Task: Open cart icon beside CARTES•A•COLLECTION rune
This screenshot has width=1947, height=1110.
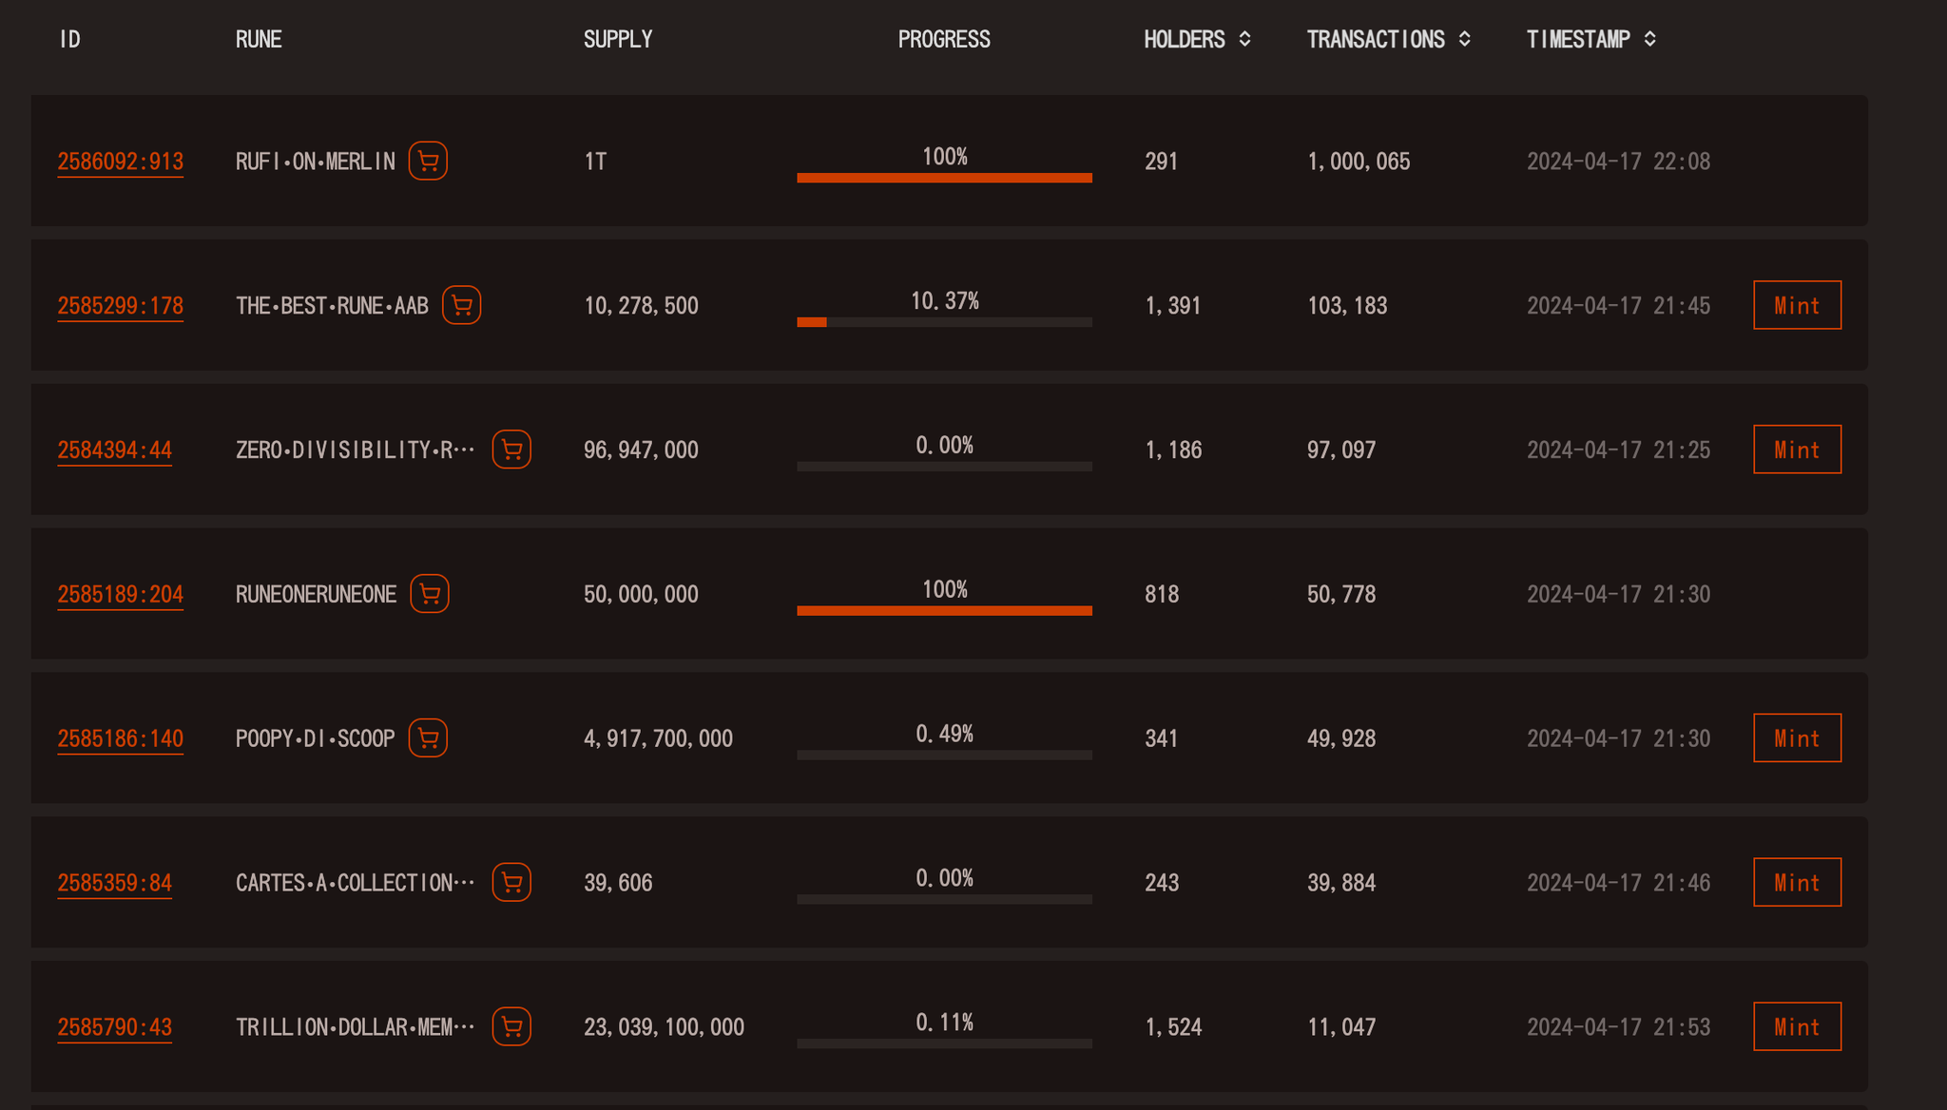Action: click(x=511, y=883)
